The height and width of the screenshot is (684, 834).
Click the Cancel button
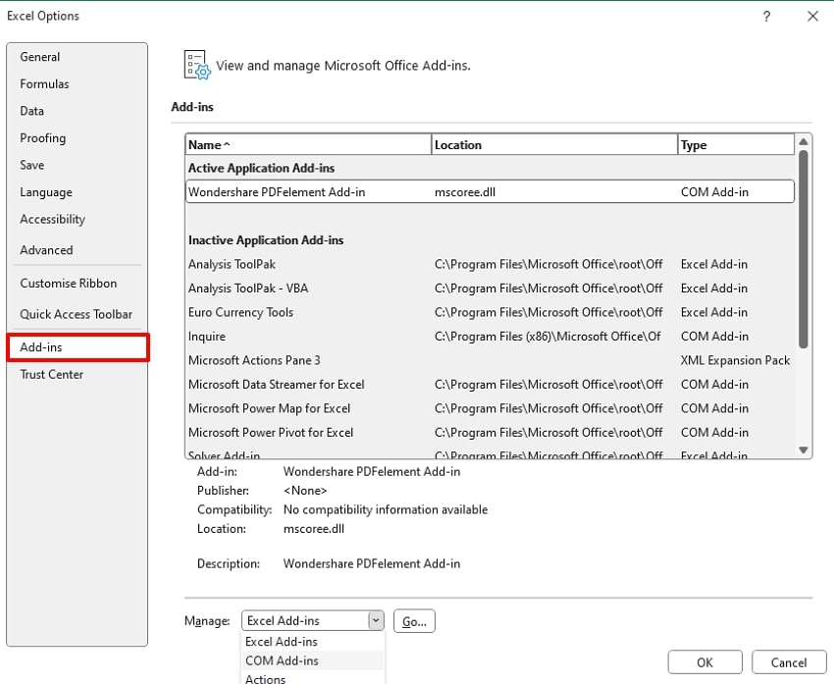[789, 662]
